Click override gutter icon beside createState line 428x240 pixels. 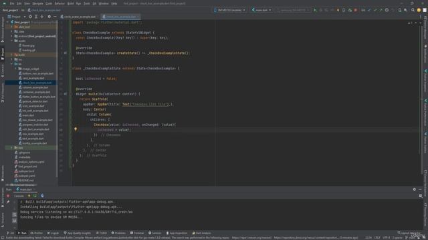coord(66,53)
